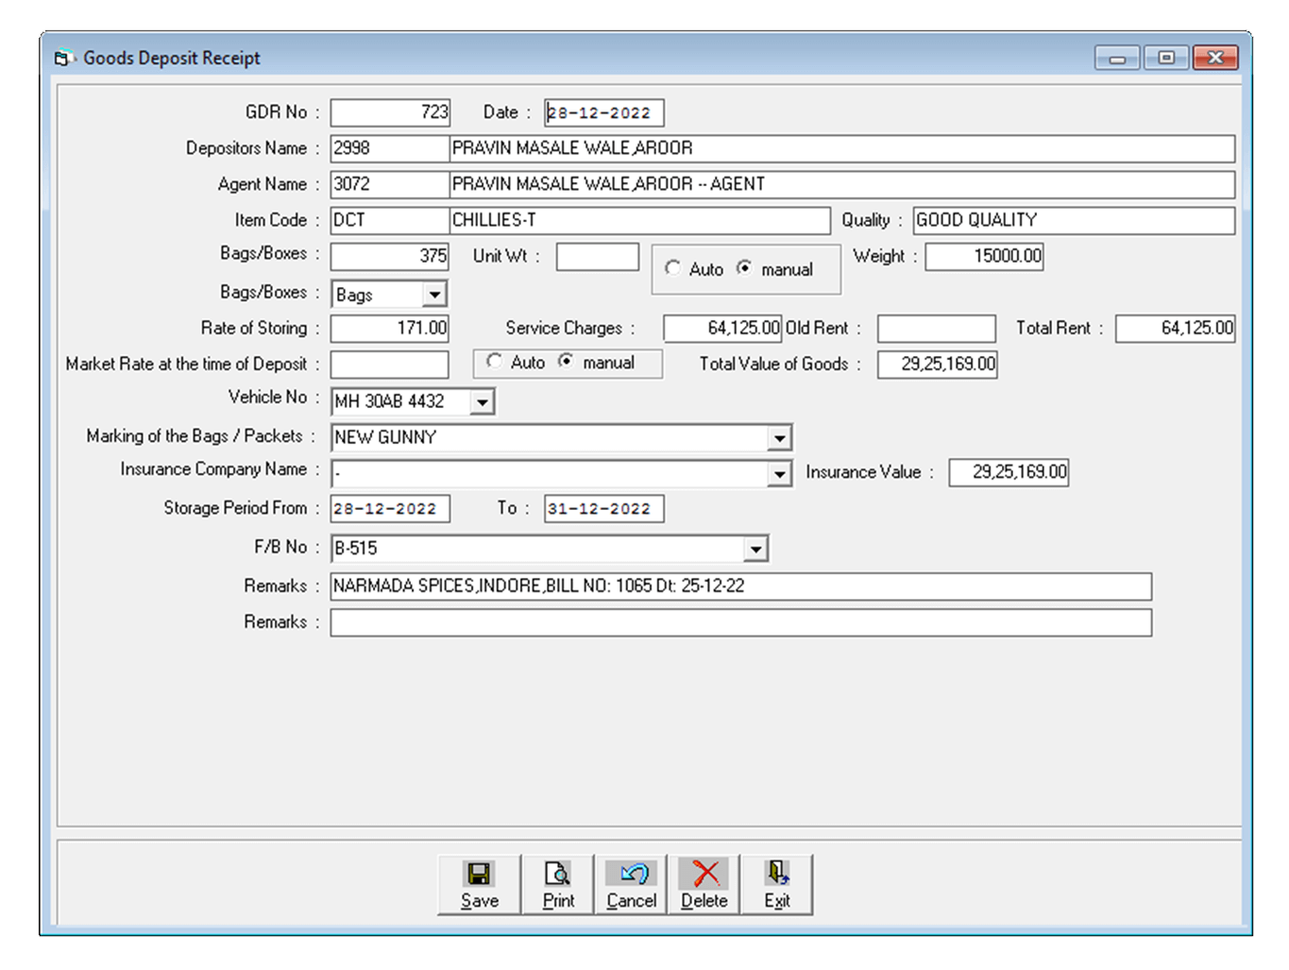This screenshot has height=970, width=1289.
Task: Open the Bags/Boxes type dropdown
Action: pyautogui.click(x=434, y=295)
